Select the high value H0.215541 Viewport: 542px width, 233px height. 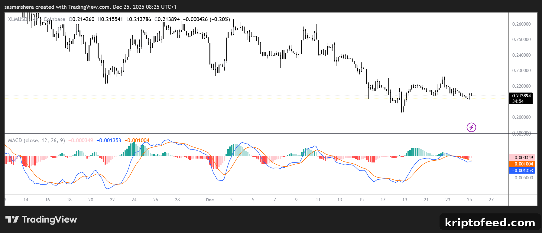(110, 19)
